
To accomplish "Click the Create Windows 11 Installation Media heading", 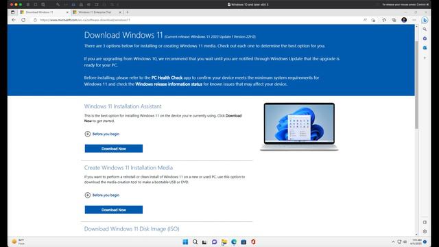I will click(x=128, y=167).
